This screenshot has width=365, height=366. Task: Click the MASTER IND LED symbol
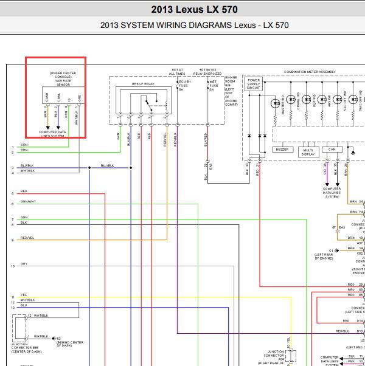coord(275,103)
